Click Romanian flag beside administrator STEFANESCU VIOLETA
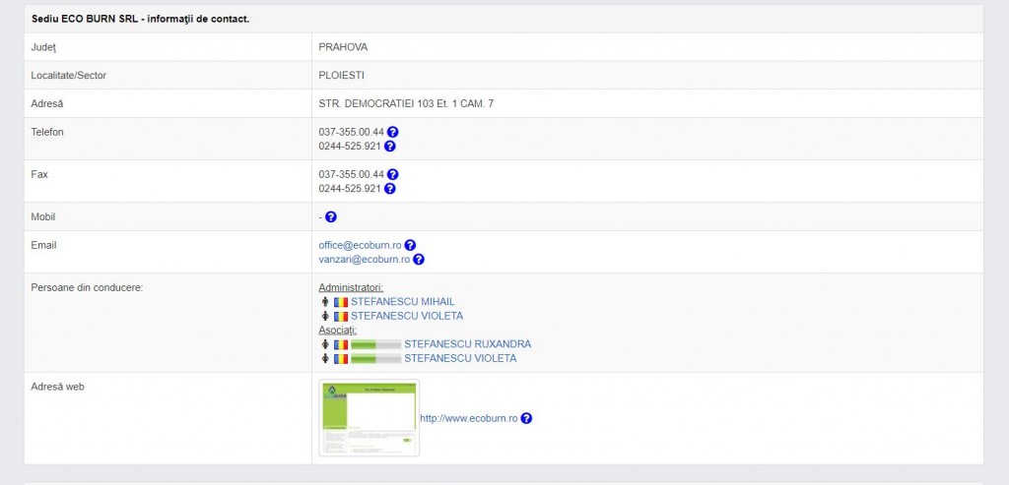1009x485 pixels. click(x=341, y=316)
